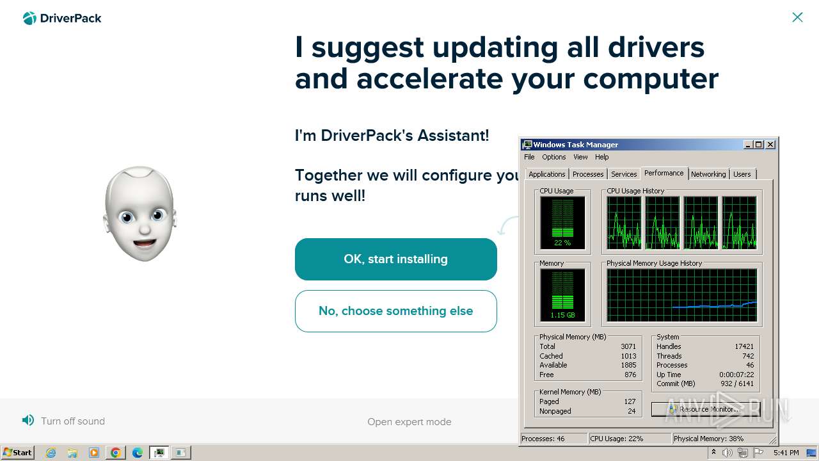The image size is (819, 461).
Task: Open Options menu in Task Manager
Action: pos(554,157)
